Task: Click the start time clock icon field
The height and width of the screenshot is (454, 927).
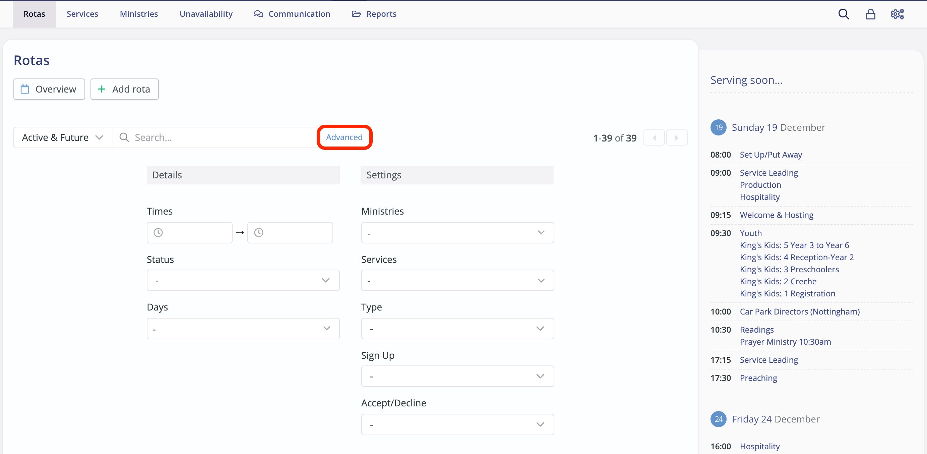Action: (x=189, y=233)
